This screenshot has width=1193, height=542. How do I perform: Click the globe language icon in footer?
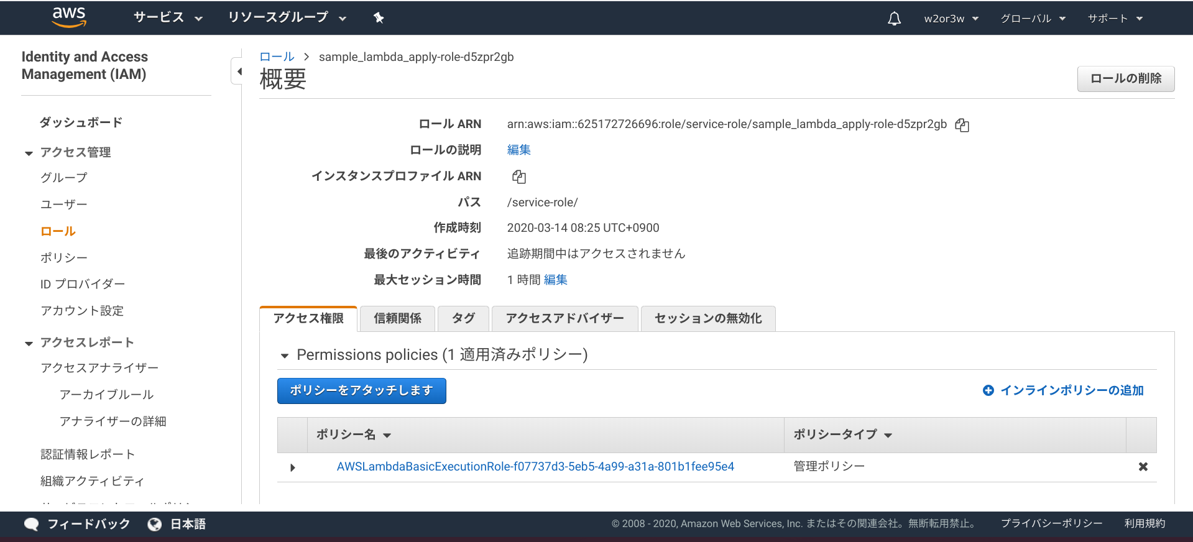pos(155,525)
